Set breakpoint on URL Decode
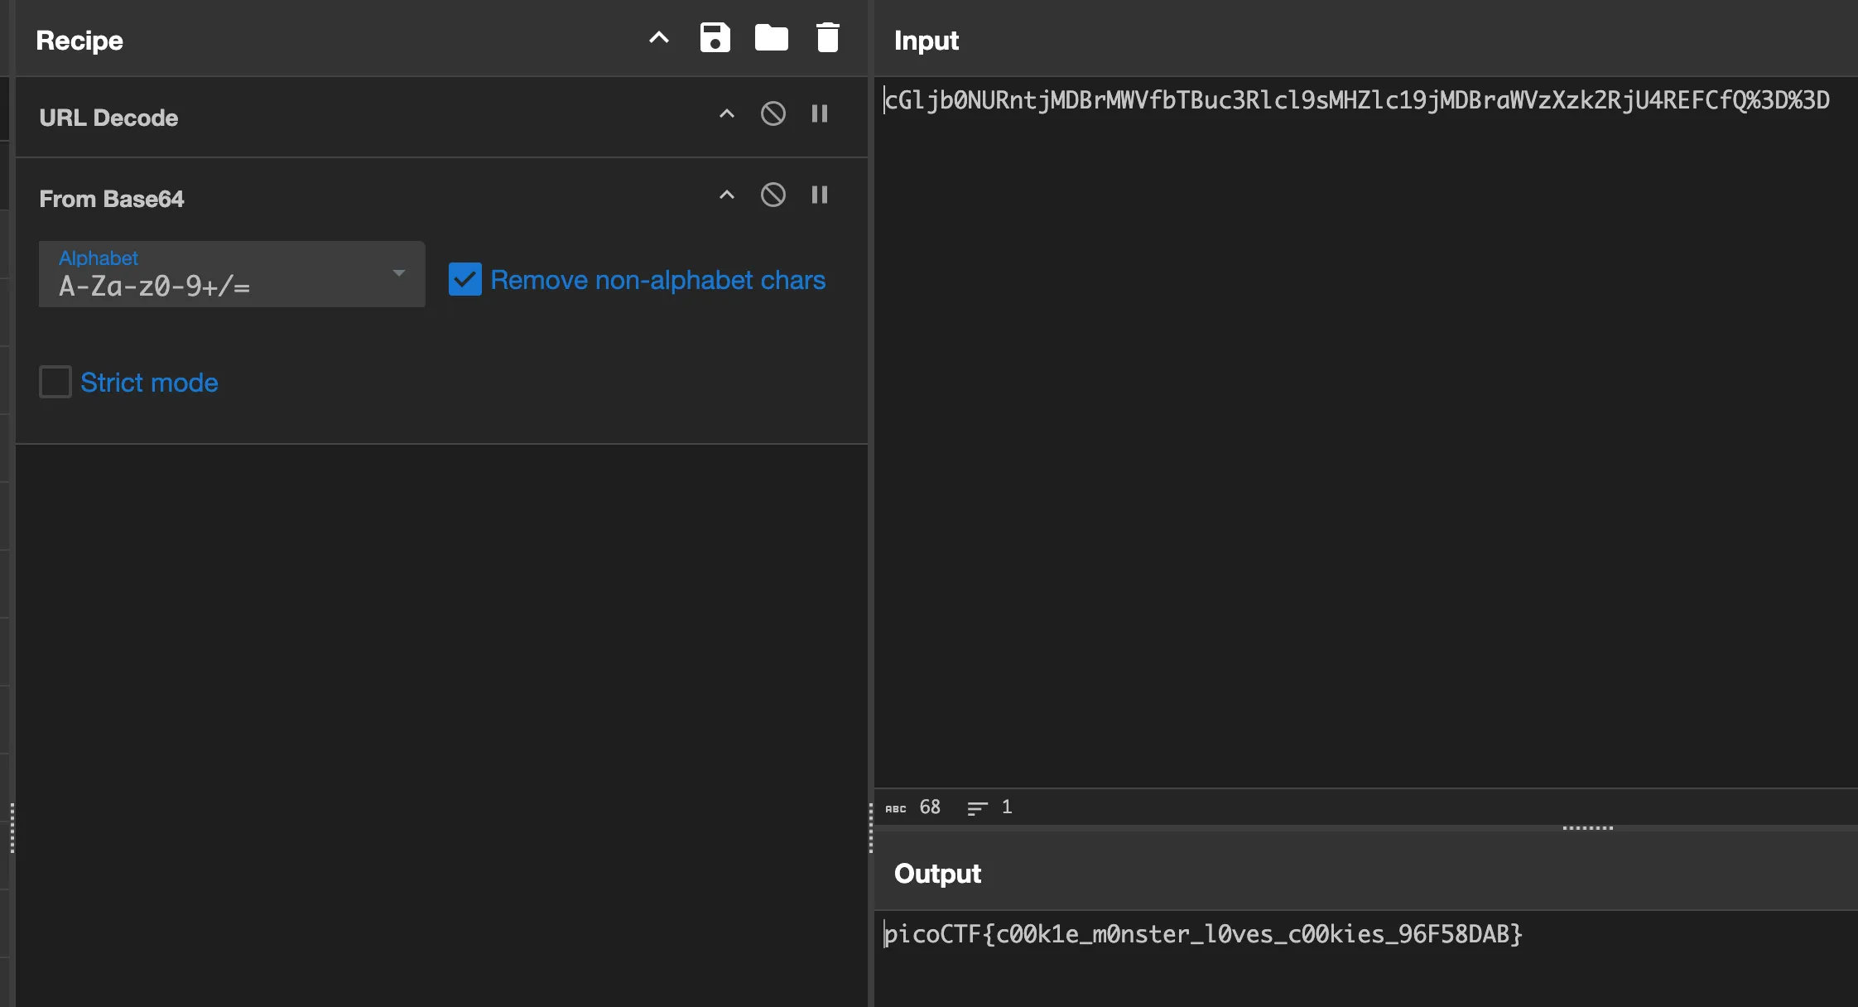This screenshot has height=1007, width=1858. [819, 113]
